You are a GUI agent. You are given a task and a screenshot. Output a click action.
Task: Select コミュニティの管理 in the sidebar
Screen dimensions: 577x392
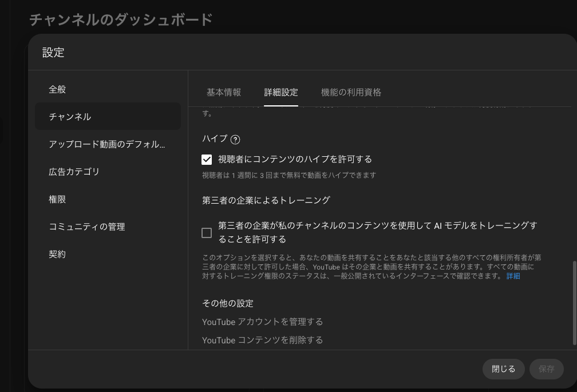pyautogui.click(x=87, y=227)
